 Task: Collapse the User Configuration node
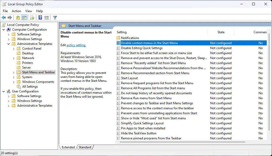point(4,91)
